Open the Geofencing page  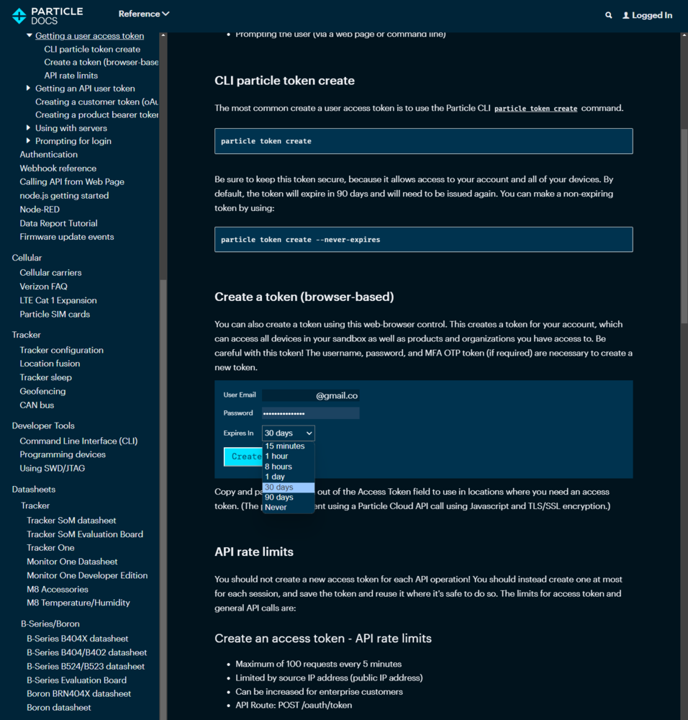pyautogui.click(x=42, y=391)
